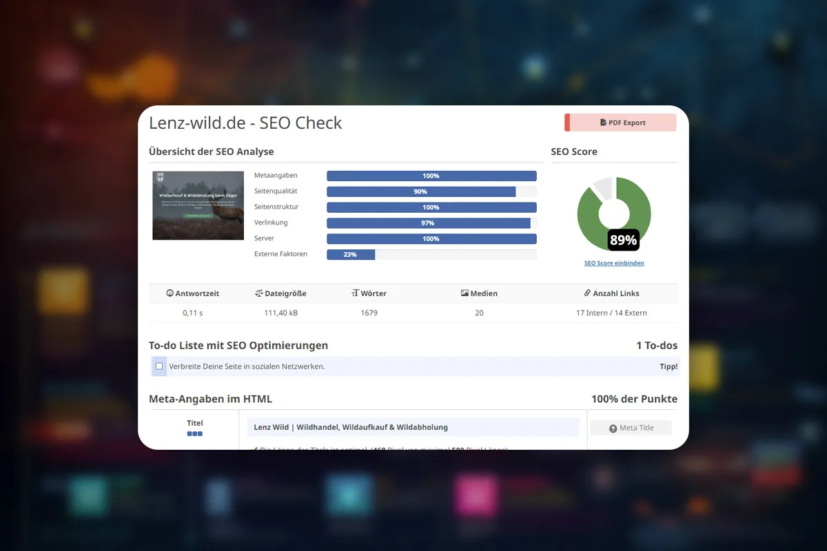
Task: Click the Server label
Action: (264, 238)
